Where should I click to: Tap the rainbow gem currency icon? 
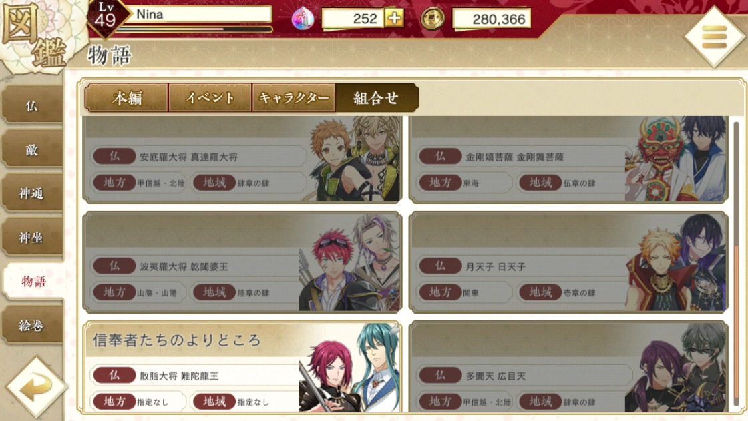pos(303,19)
